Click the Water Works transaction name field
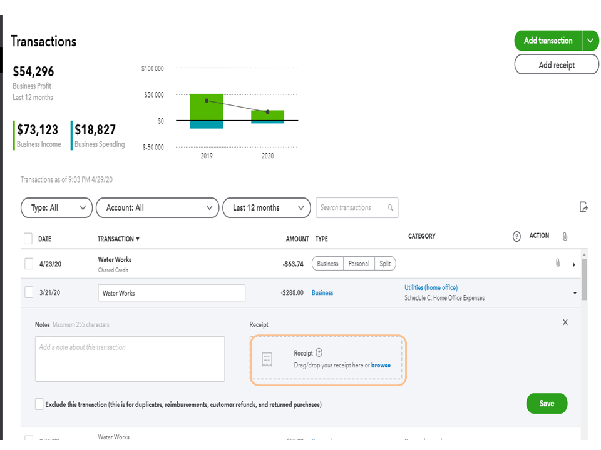601x450 pixels. point(172,293)
